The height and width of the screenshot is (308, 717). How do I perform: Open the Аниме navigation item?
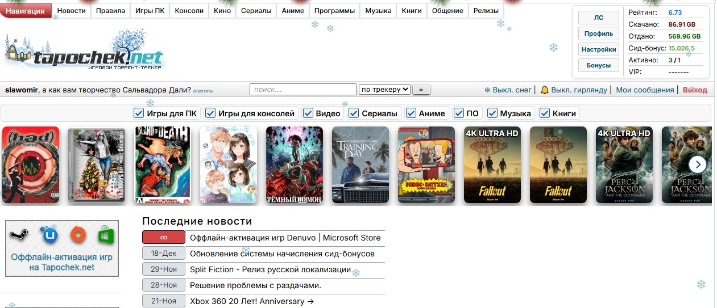pos(293,11)
